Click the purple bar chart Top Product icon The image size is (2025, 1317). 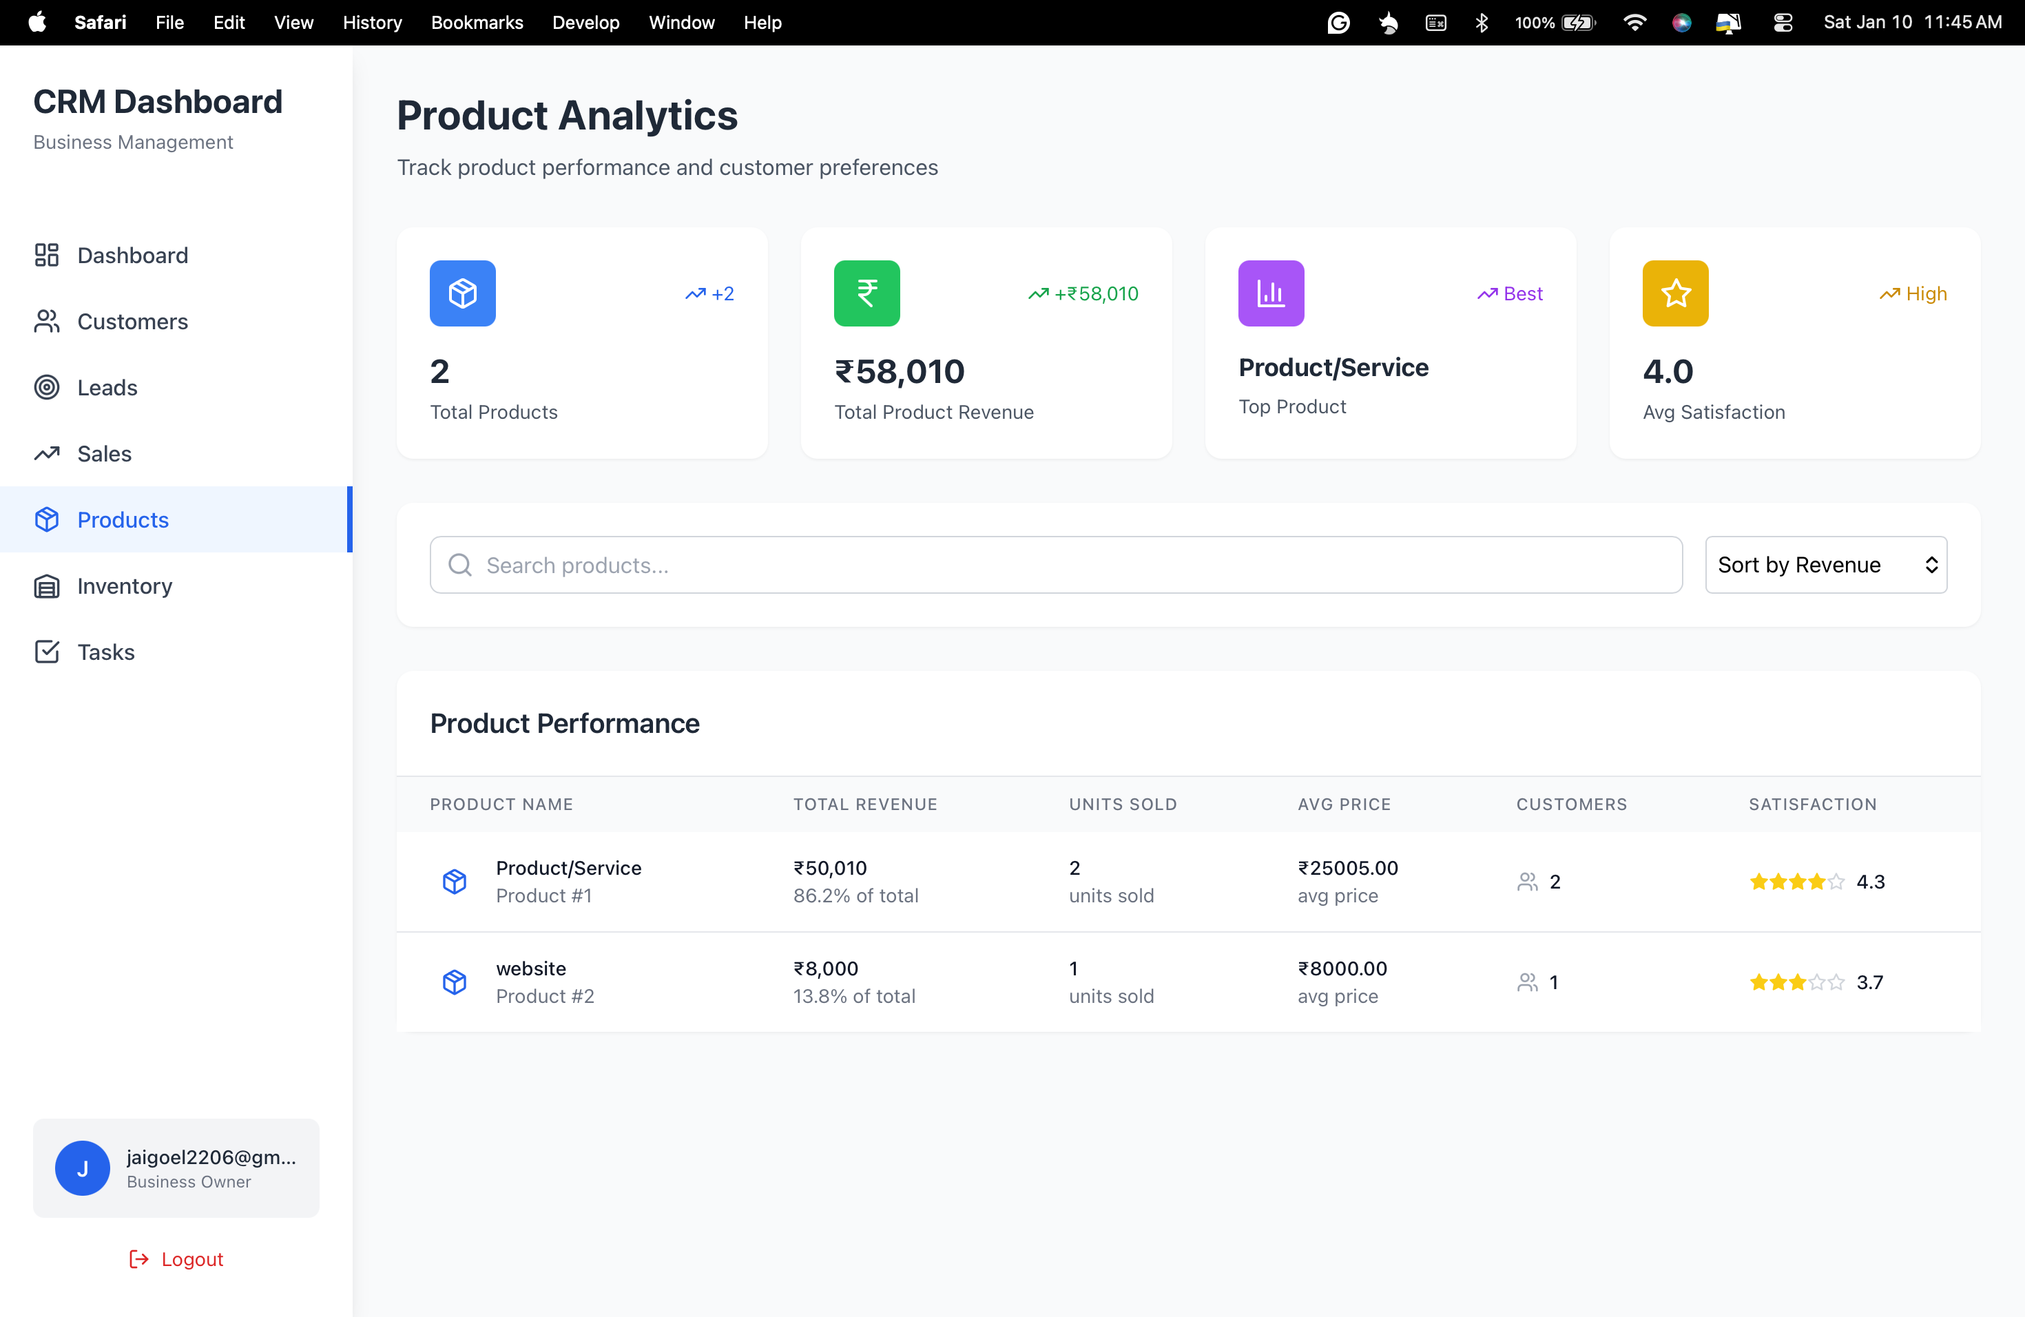(x=1271, y=293)
